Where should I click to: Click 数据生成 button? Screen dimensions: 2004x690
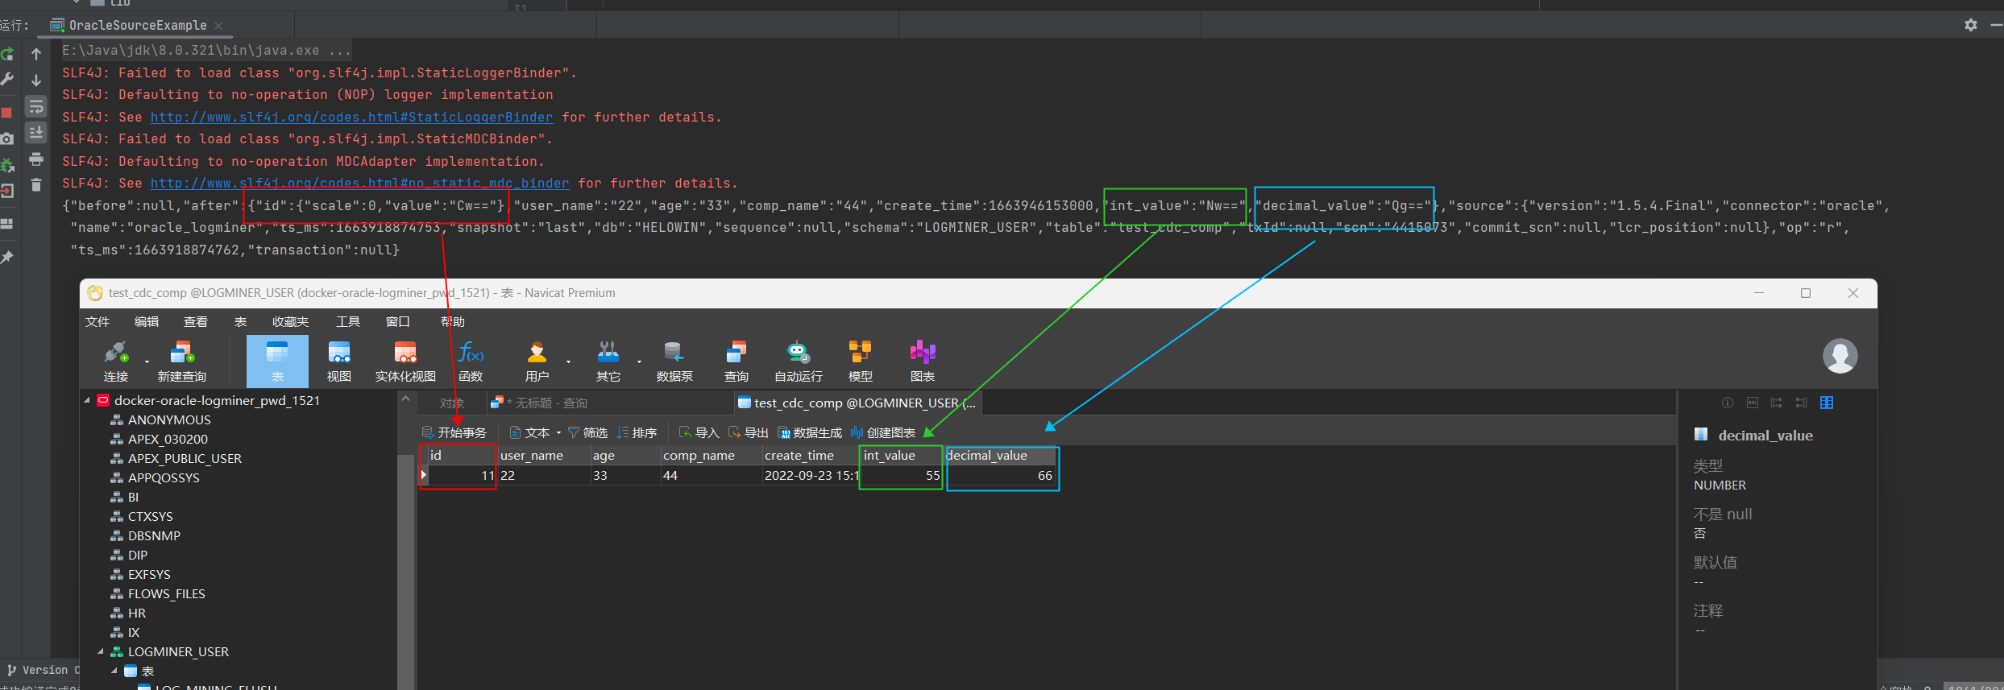click(x=810, y=433)
